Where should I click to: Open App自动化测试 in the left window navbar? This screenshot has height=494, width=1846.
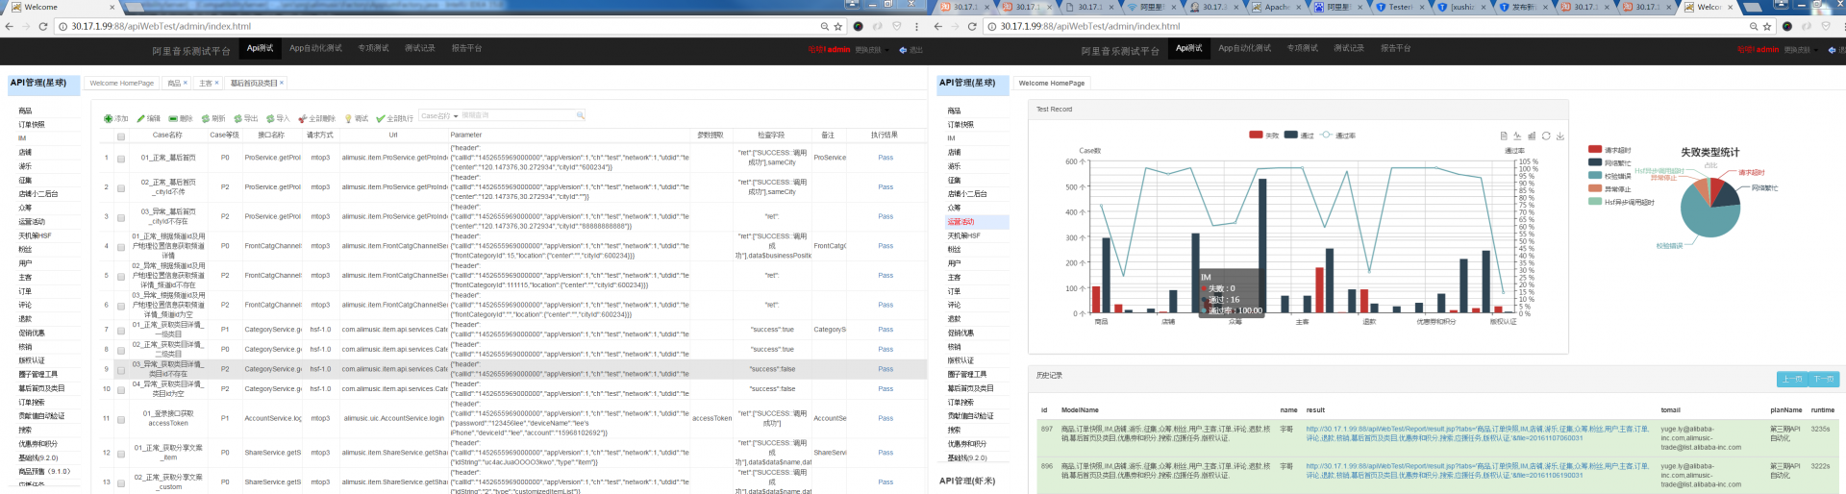(315, 48)
